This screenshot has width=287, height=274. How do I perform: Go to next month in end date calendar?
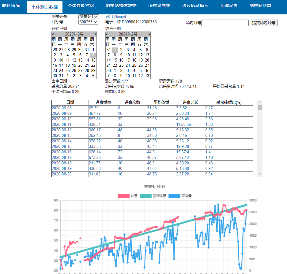149,34
